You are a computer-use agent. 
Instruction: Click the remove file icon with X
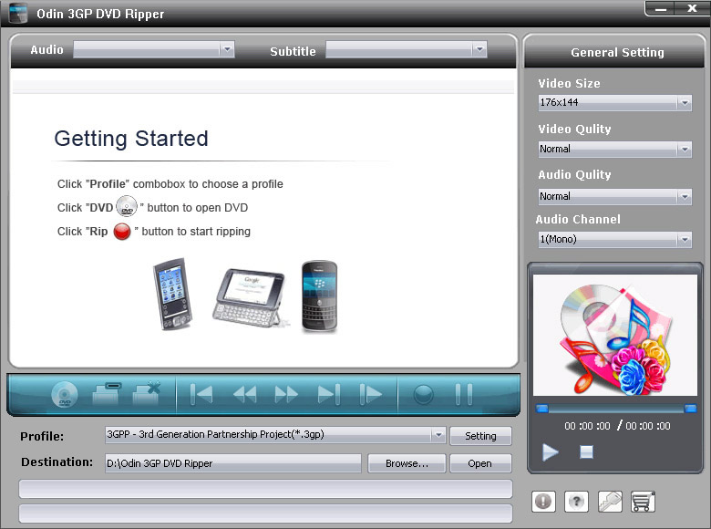pyautogui.click(x=147, y=393)
